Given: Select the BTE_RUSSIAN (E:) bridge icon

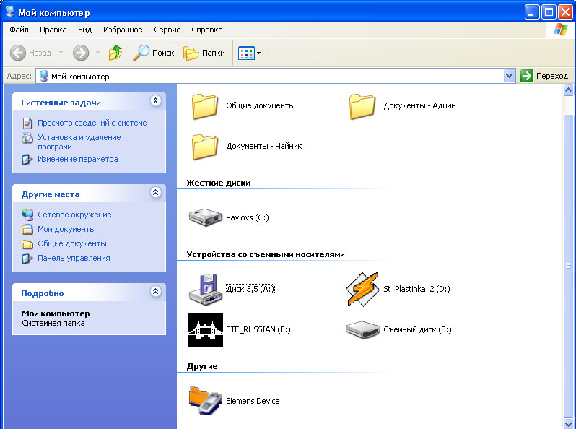Looking at the screenshot, I should point(205,330).
